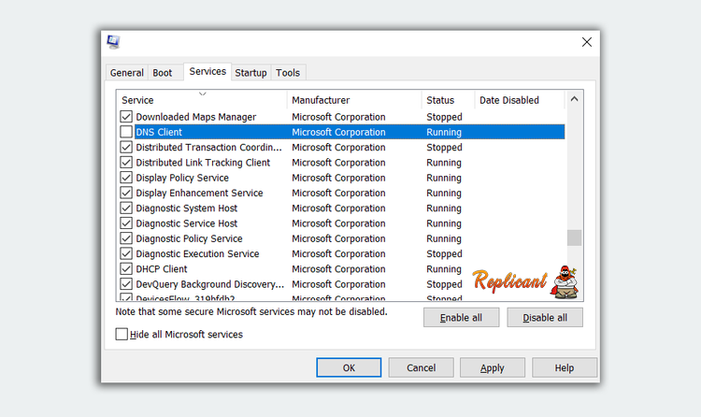
Task: Sort by the Status column header
Action: (448, 100)
